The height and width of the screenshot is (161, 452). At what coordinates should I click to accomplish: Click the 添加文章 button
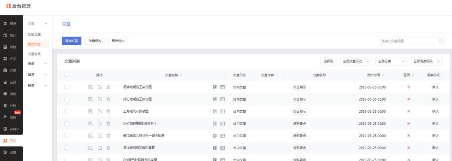click(71, 41)
